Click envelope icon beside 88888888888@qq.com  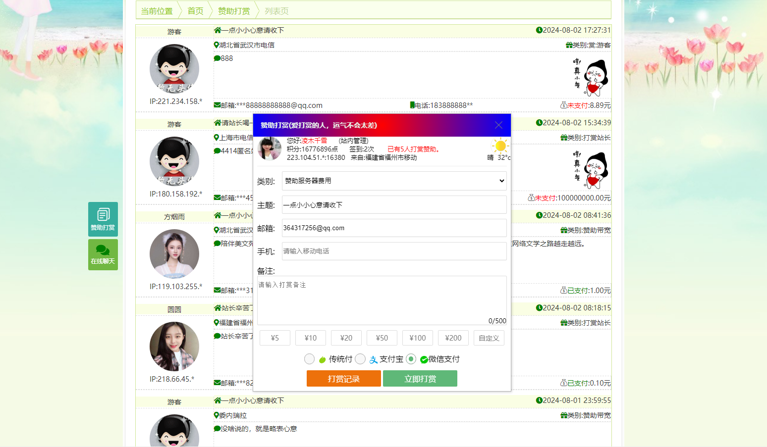point(217,105)
